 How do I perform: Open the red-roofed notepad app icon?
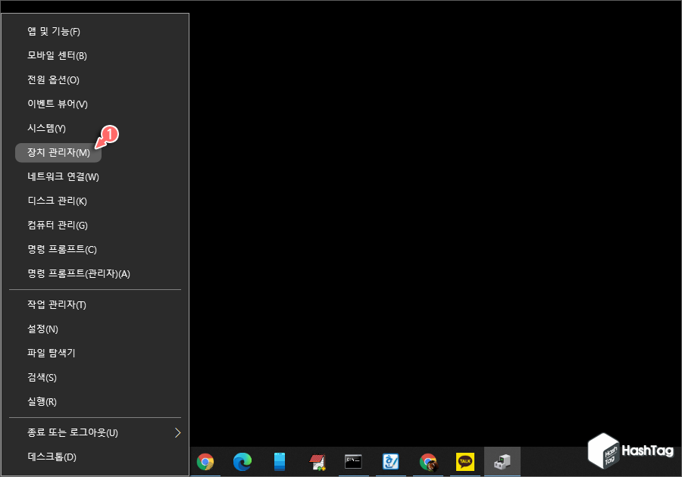tap(317, 461)
